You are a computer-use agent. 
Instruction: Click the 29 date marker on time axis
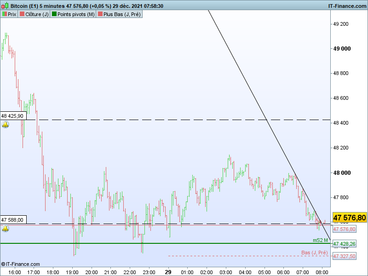point(168,272)
